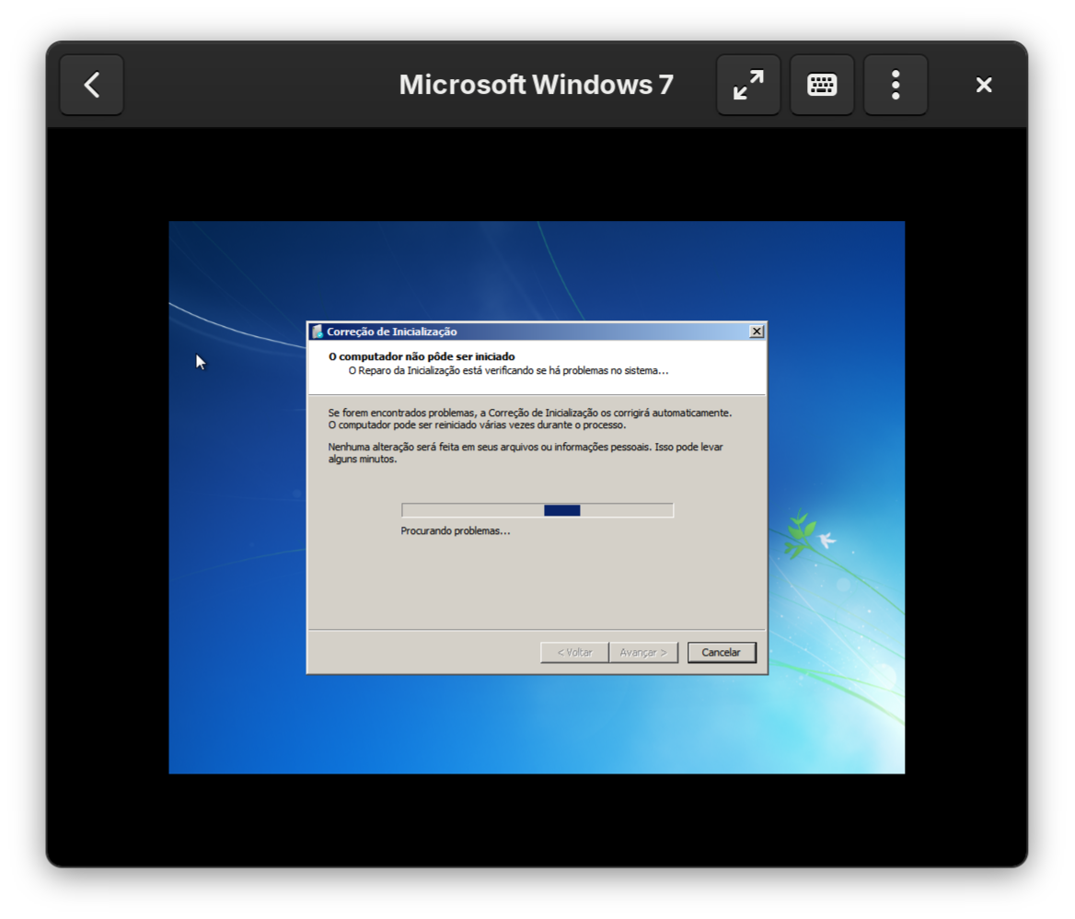Close the Correção de Inicialização dialog
This screenshot has width=1075, height=919.
tap(757, 332)
